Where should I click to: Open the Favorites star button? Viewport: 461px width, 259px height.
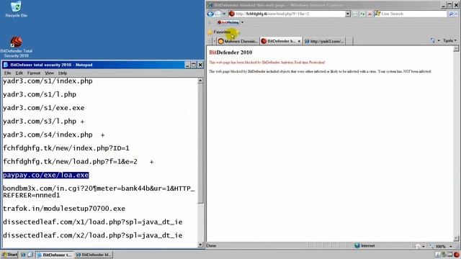pyautogui.click(x=219, y=32)
